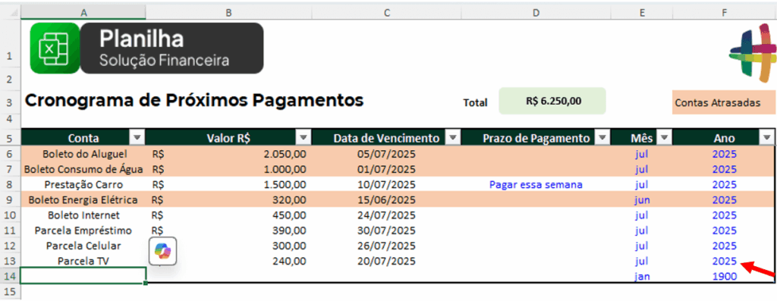
Task: Click the jun month cell
Action: coord(642,200)
